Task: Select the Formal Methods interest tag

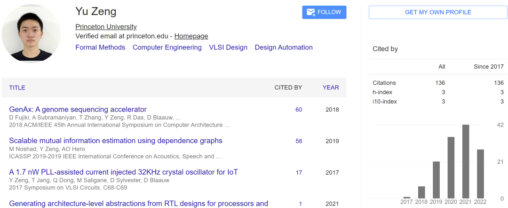Action: pyautogui.click(x=100, y=48)
